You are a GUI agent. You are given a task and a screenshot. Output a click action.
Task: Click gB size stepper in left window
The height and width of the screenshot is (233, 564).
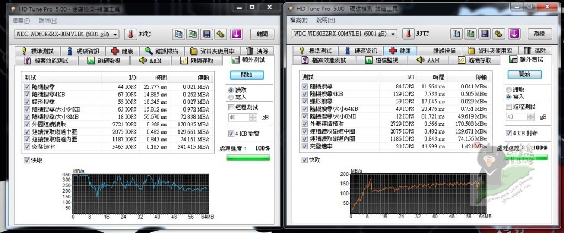tap(253, 118)
